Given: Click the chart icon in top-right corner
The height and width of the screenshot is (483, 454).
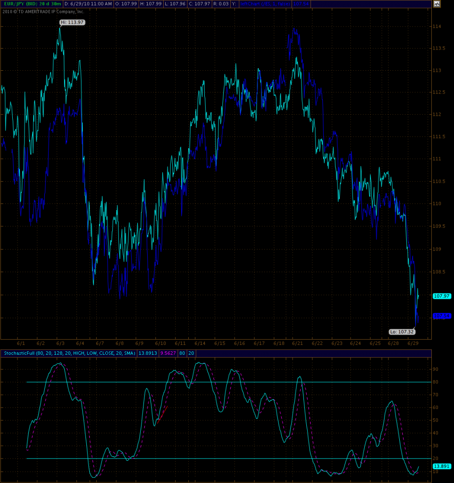Looking at the screenshot, I should pyautogui.click(x=437, y=4).
